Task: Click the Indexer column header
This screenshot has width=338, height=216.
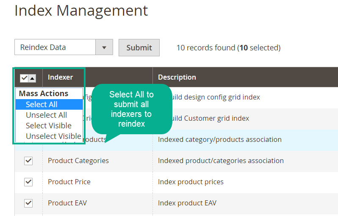Action: click(61, 78)
